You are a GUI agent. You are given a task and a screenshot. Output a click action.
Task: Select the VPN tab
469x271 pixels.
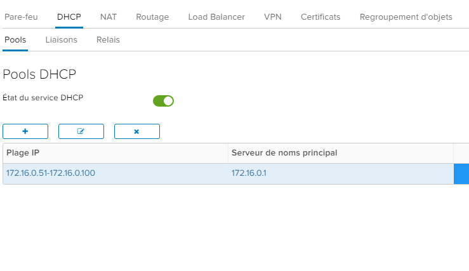coord(273,17)
